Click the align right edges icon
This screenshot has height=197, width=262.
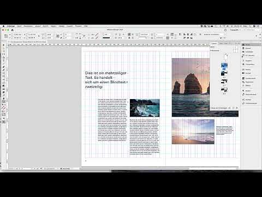coord(192,34)
